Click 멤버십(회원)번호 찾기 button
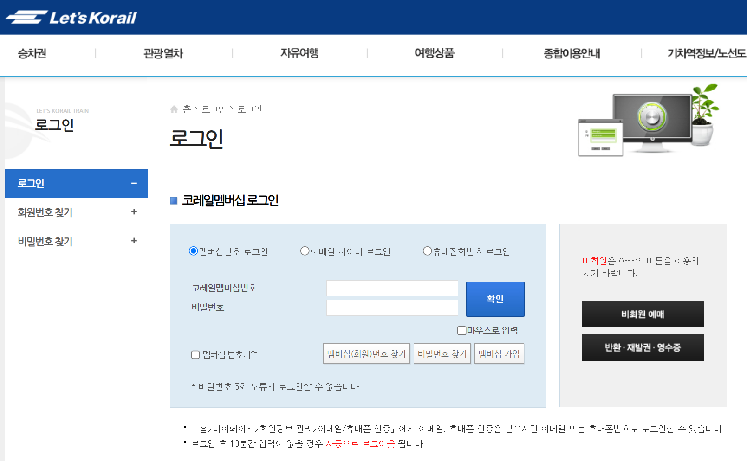The width and height of the screenshot is (747, 461). click(366, 353)
